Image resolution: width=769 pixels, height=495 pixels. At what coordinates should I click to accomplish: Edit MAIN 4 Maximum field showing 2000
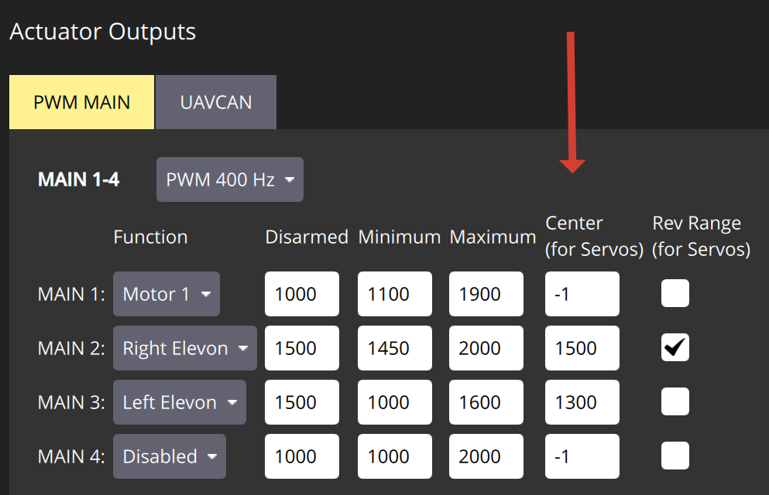coord(486,456)
